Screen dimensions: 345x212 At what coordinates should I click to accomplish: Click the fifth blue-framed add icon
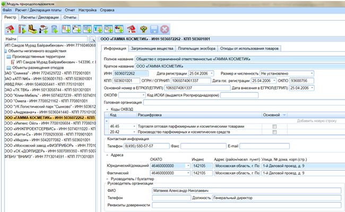point(108,29)
